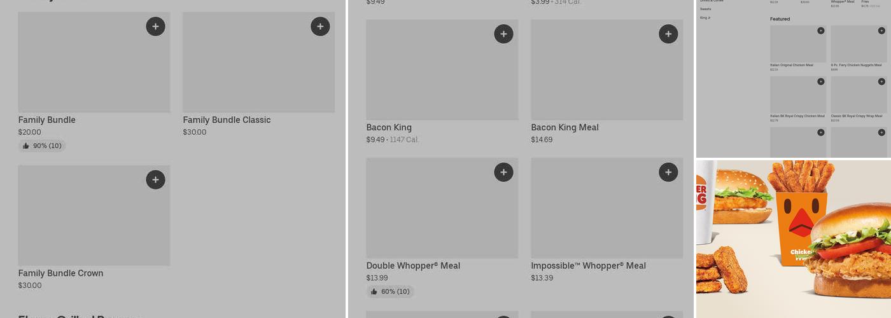891x318 pixels.
Task: Open the Family Bundle Crown item
Action: pyautogui.click(x=60, y=273)
